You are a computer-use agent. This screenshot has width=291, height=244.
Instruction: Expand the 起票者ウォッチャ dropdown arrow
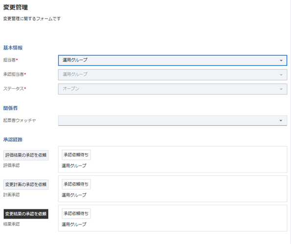281,121
